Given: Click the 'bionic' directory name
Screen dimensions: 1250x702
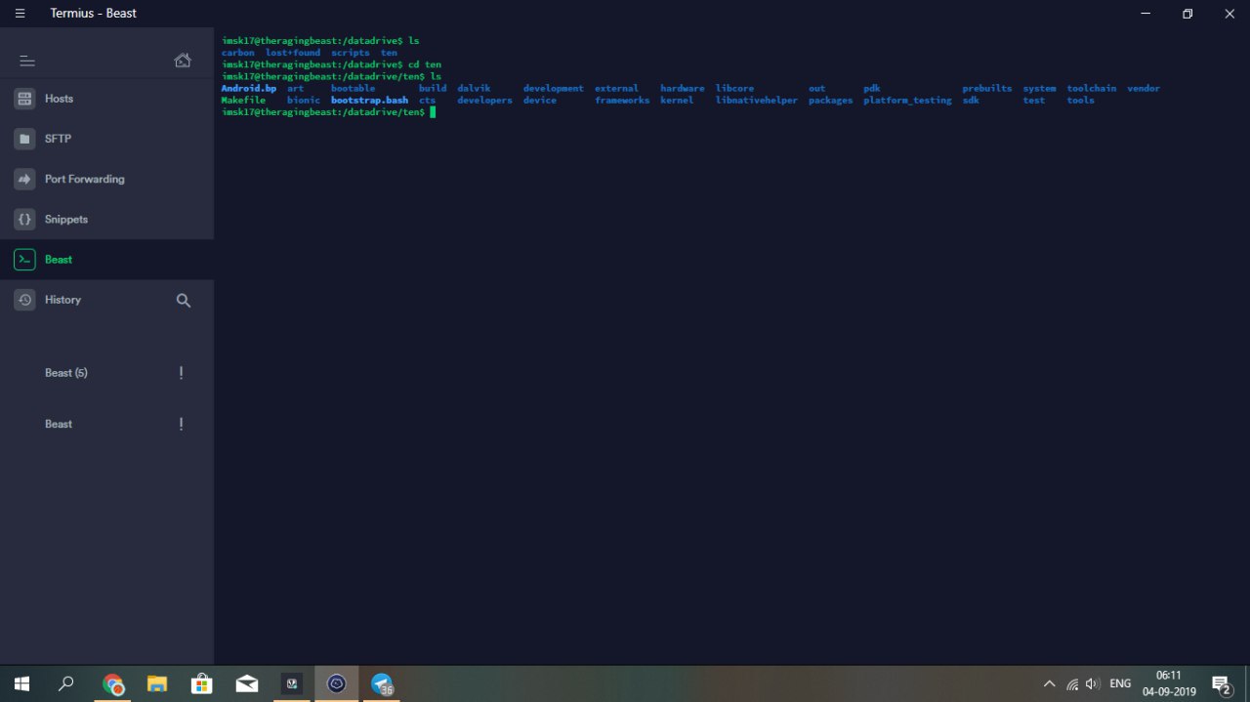Looking at the screenshot, I should 304,100.
